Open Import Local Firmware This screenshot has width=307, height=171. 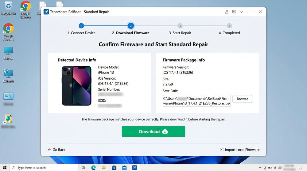tap(240, 150)
